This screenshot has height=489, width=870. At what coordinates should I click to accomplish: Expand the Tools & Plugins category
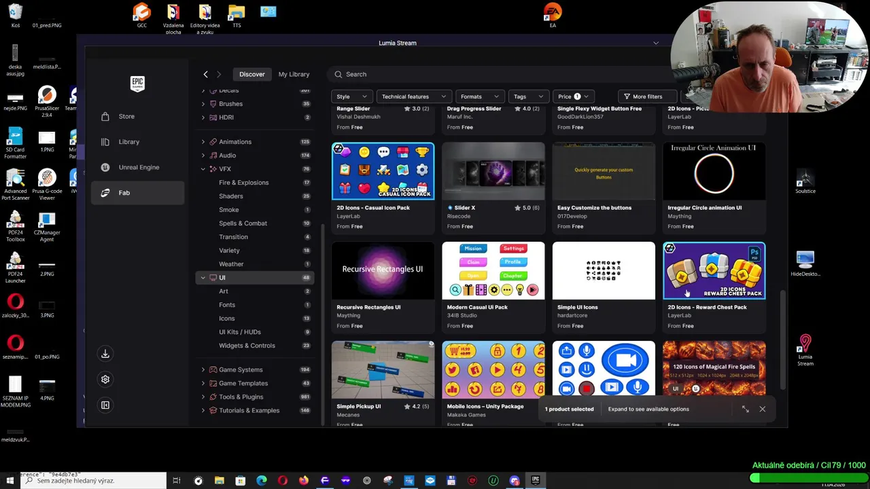[x=203, y=397]
